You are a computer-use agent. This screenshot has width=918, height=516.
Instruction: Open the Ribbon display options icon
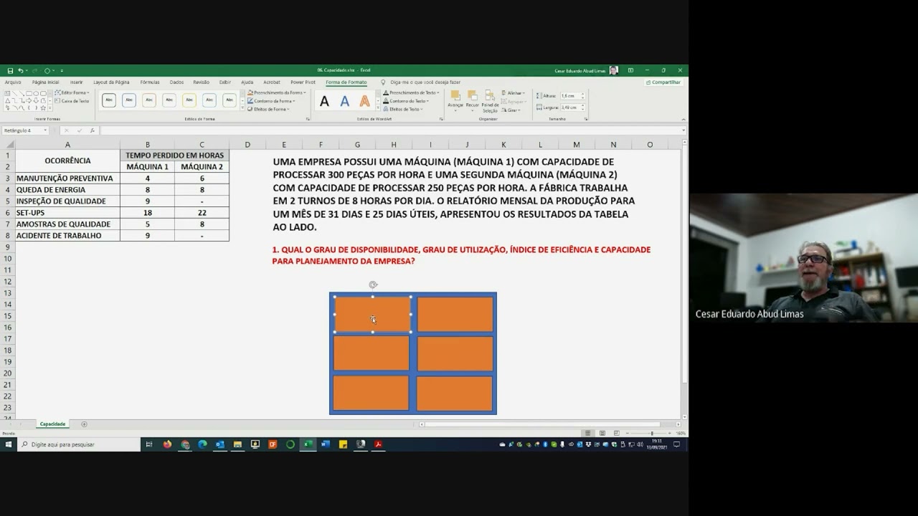(630, 71)
